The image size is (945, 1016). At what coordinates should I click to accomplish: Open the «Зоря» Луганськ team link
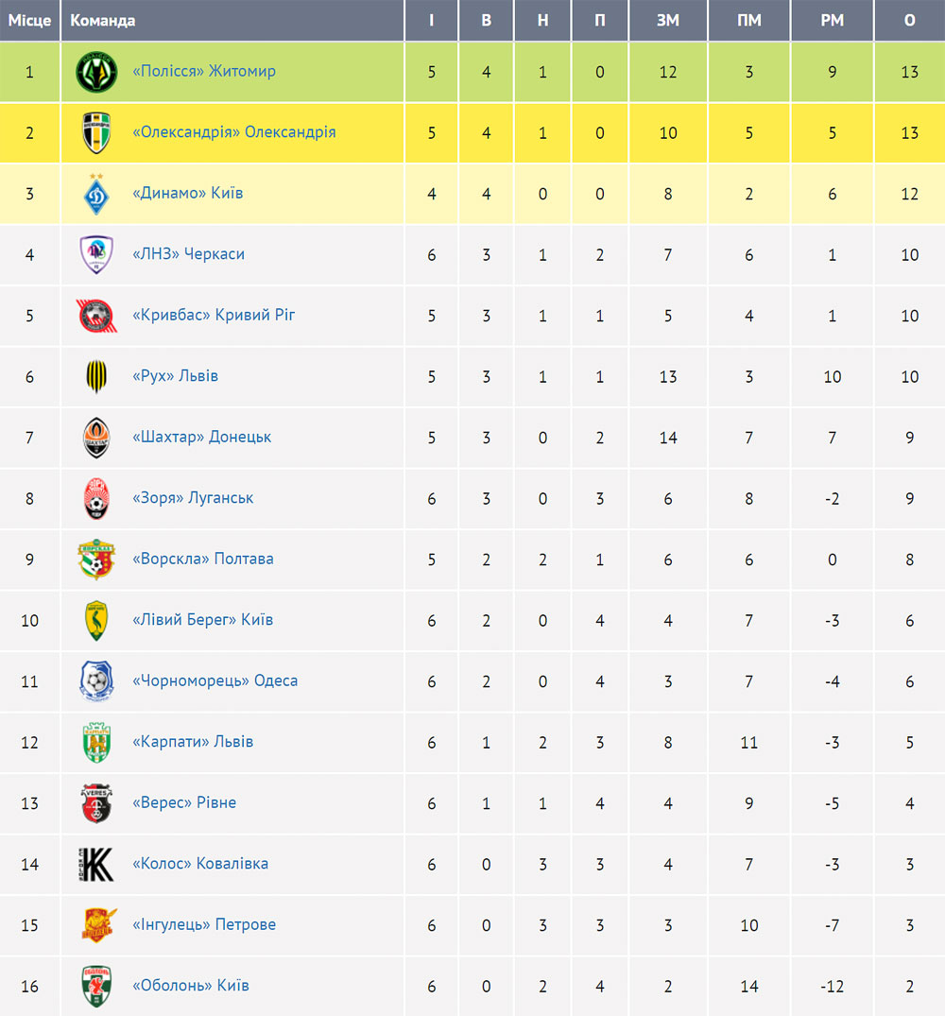point(193,498)
